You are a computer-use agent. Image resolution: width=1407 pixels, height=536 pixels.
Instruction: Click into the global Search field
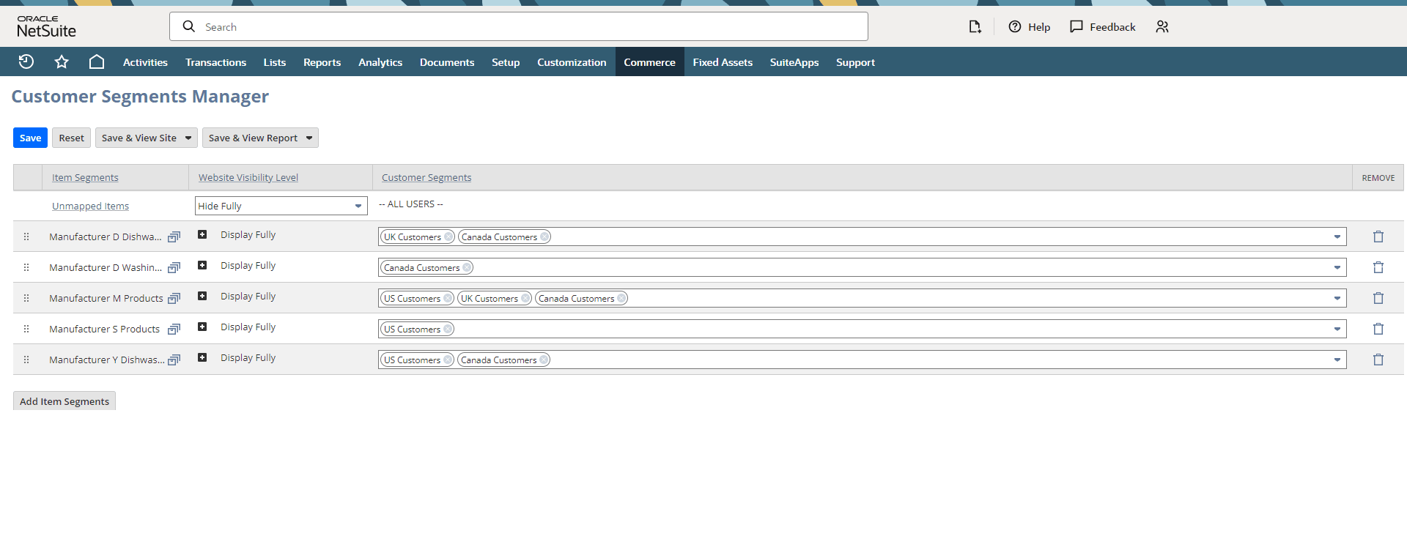coord(519,26)
